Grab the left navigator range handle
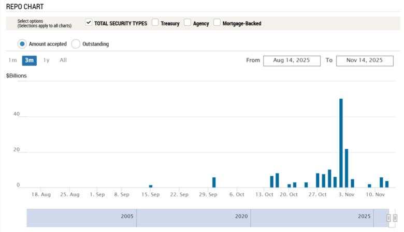Image resolution: width=404 pixels, height=232 pixels. (388, 218)
